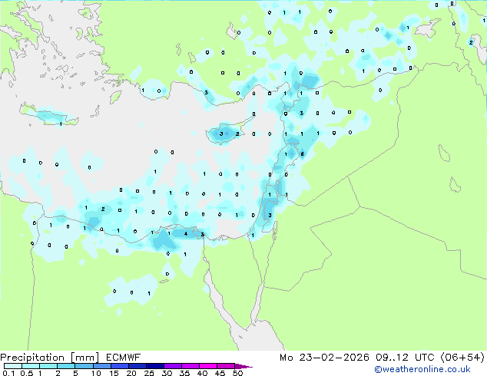The height and width of the screenshot is (376, 487).
Task: Click the '09..12 UTC' time text
Action: click(x=405, y=358)
